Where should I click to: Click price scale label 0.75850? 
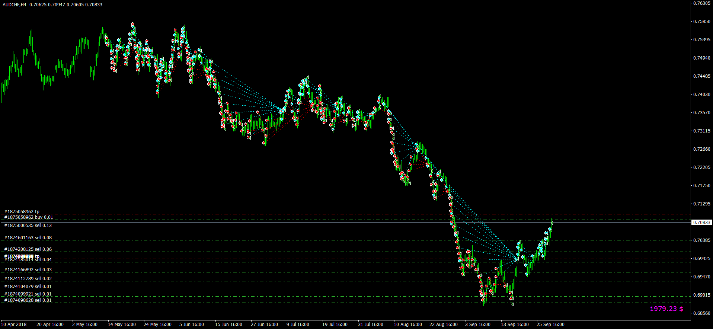pyautogui.click(x=702, y=22)
